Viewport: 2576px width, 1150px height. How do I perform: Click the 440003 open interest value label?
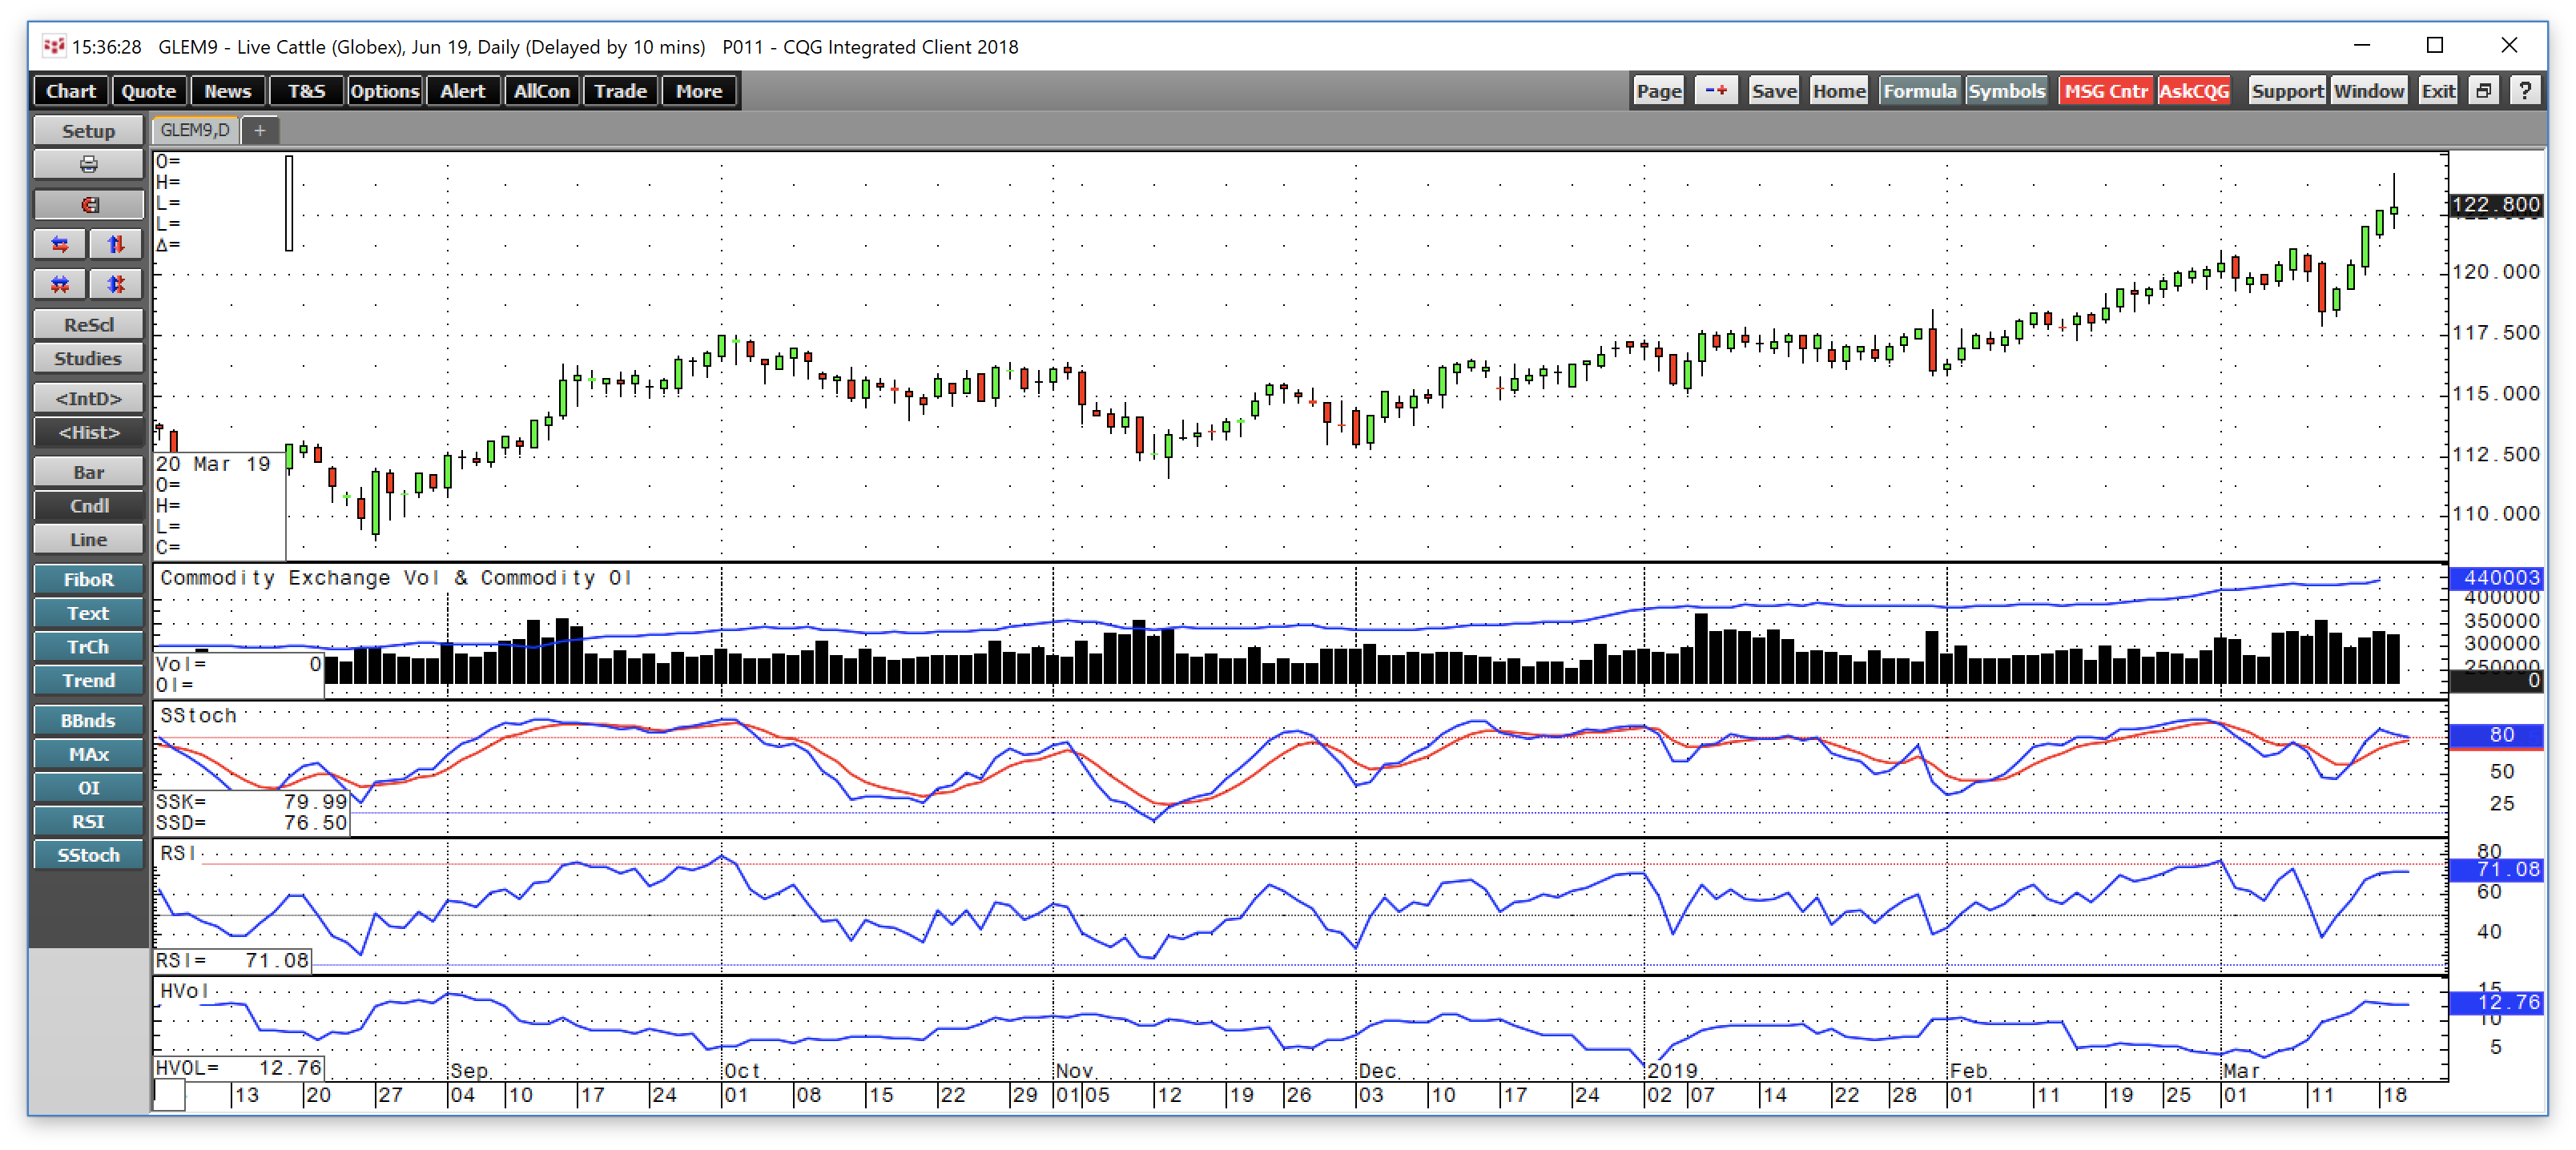click(x=2494, y=577)
